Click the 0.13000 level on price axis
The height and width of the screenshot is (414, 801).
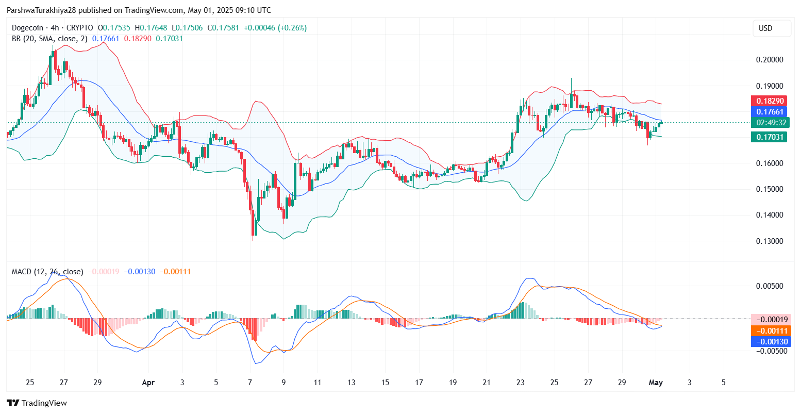[769, 241]
